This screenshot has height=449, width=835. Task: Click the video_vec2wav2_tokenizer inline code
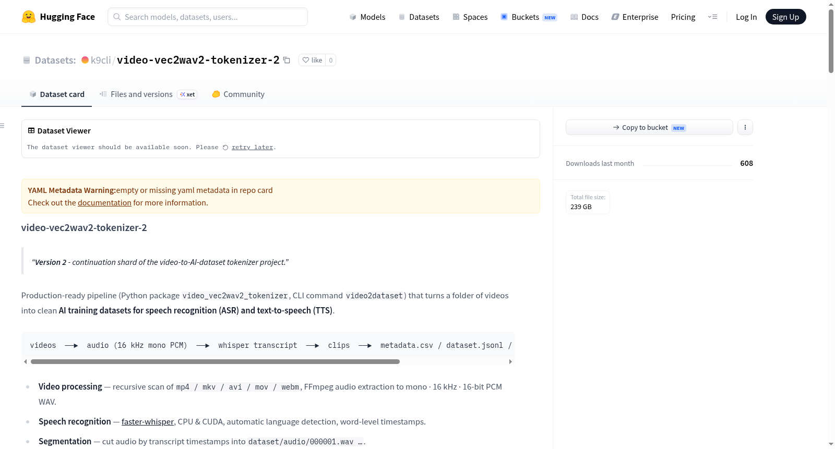click(x=235, y=296)
